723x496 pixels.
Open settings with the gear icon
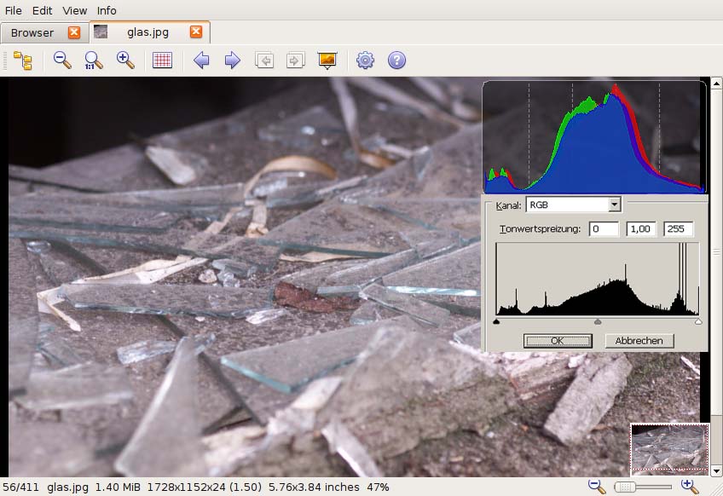tap(365, 61)
